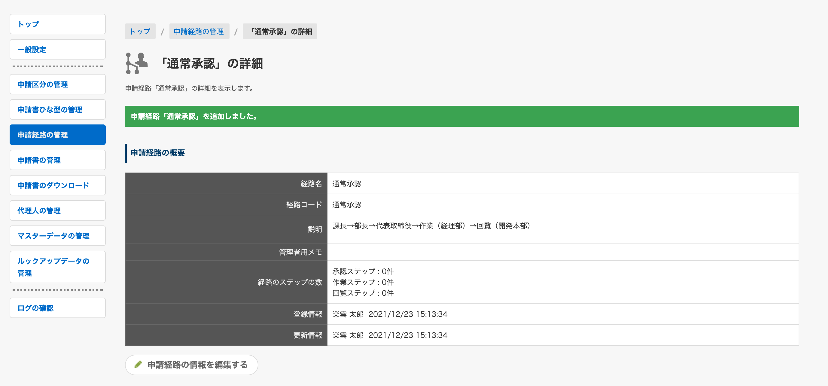
Task: Open 申請書の管理 in the sidebar
Action: pyautogui.click(x=58, y=160)
